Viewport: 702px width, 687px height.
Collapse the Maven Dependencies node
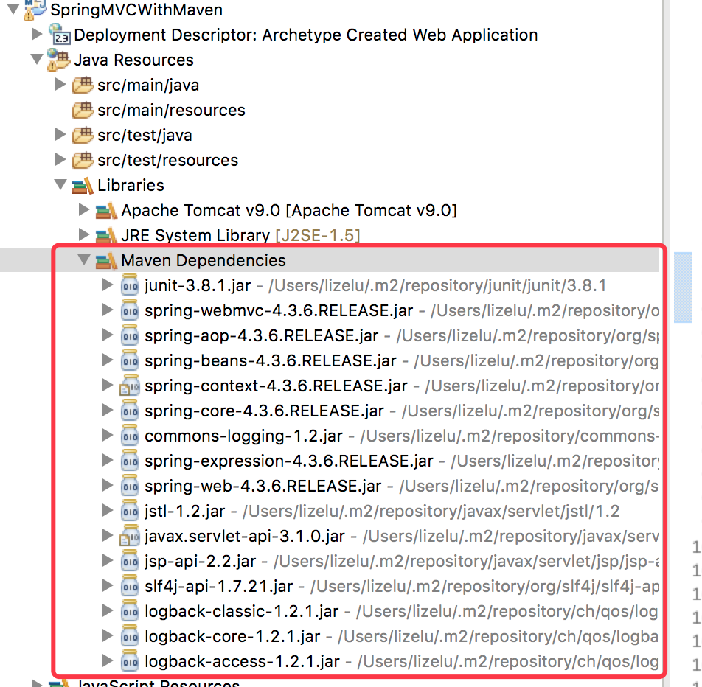click(x=83, y=260)
